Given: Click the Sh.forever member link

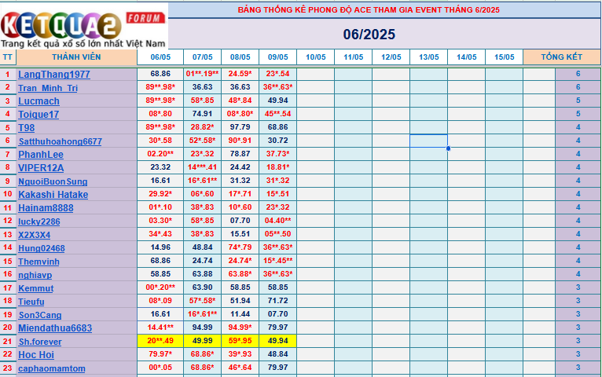Looking at the screenshot, I should click(40, 342).
